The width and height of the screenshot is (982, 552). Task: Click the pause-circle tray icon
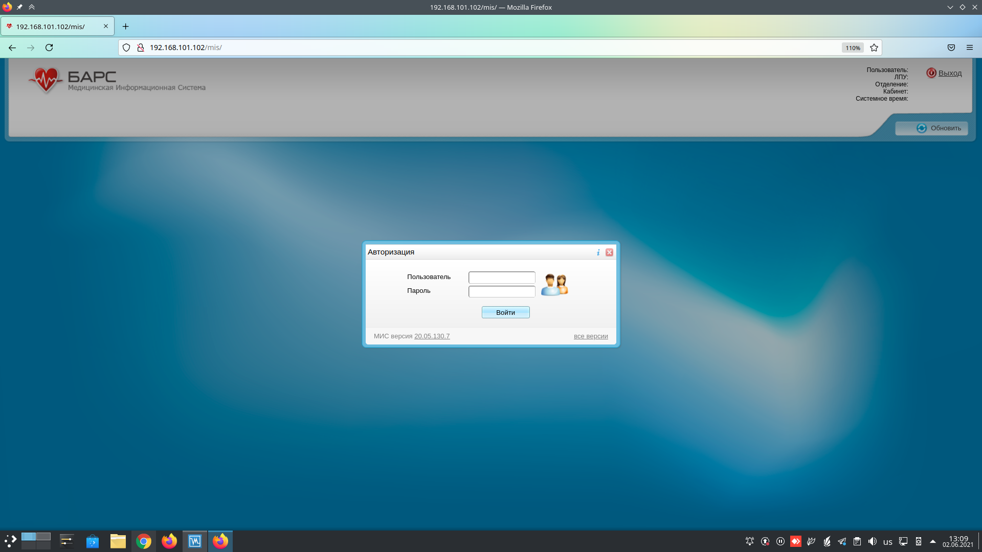click(780, 541)
